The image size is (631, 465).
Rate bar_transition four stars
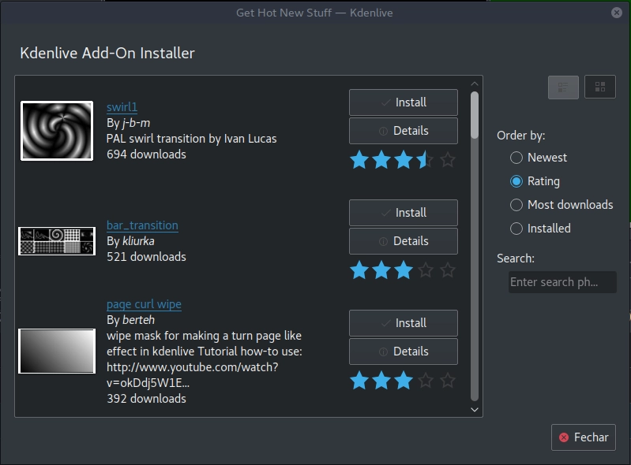pos(426,270)
